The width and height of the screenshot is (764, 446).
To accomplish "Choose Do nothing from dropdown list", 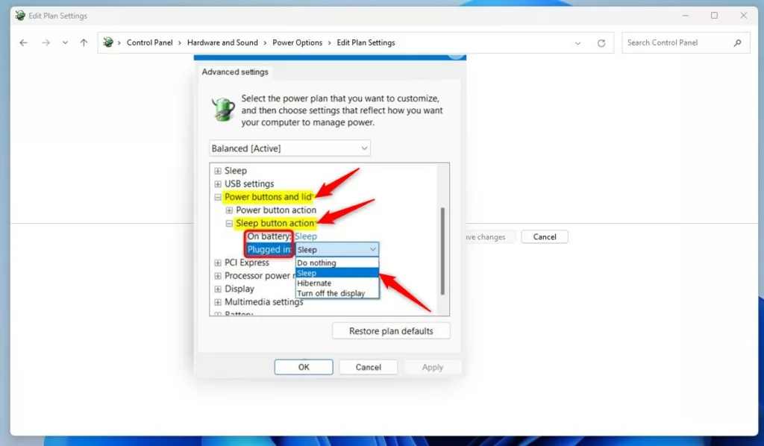I will pyautogui.click(x=337, y=263).
